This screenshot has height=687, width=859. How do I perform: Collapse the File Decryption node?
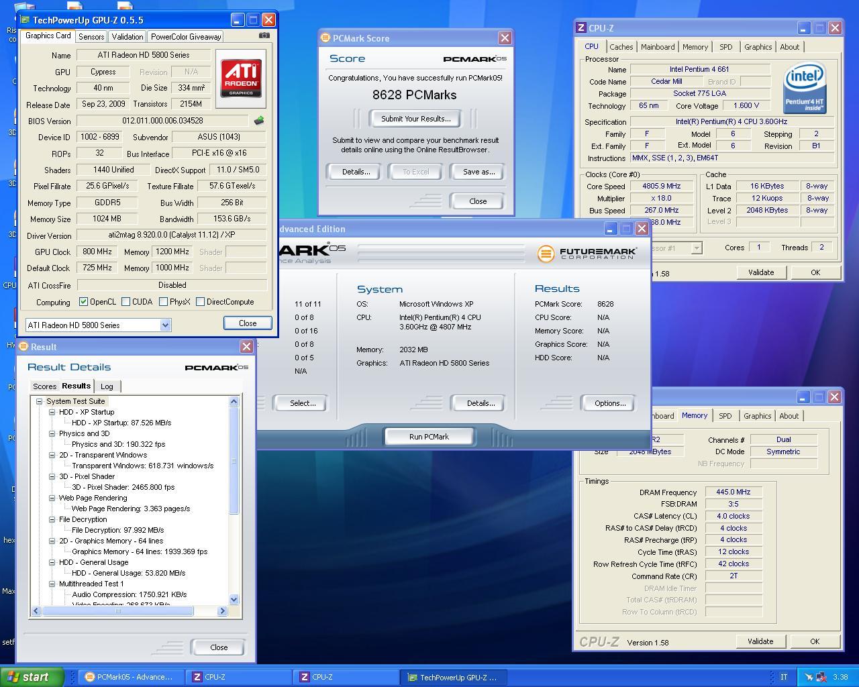(52, 519)
